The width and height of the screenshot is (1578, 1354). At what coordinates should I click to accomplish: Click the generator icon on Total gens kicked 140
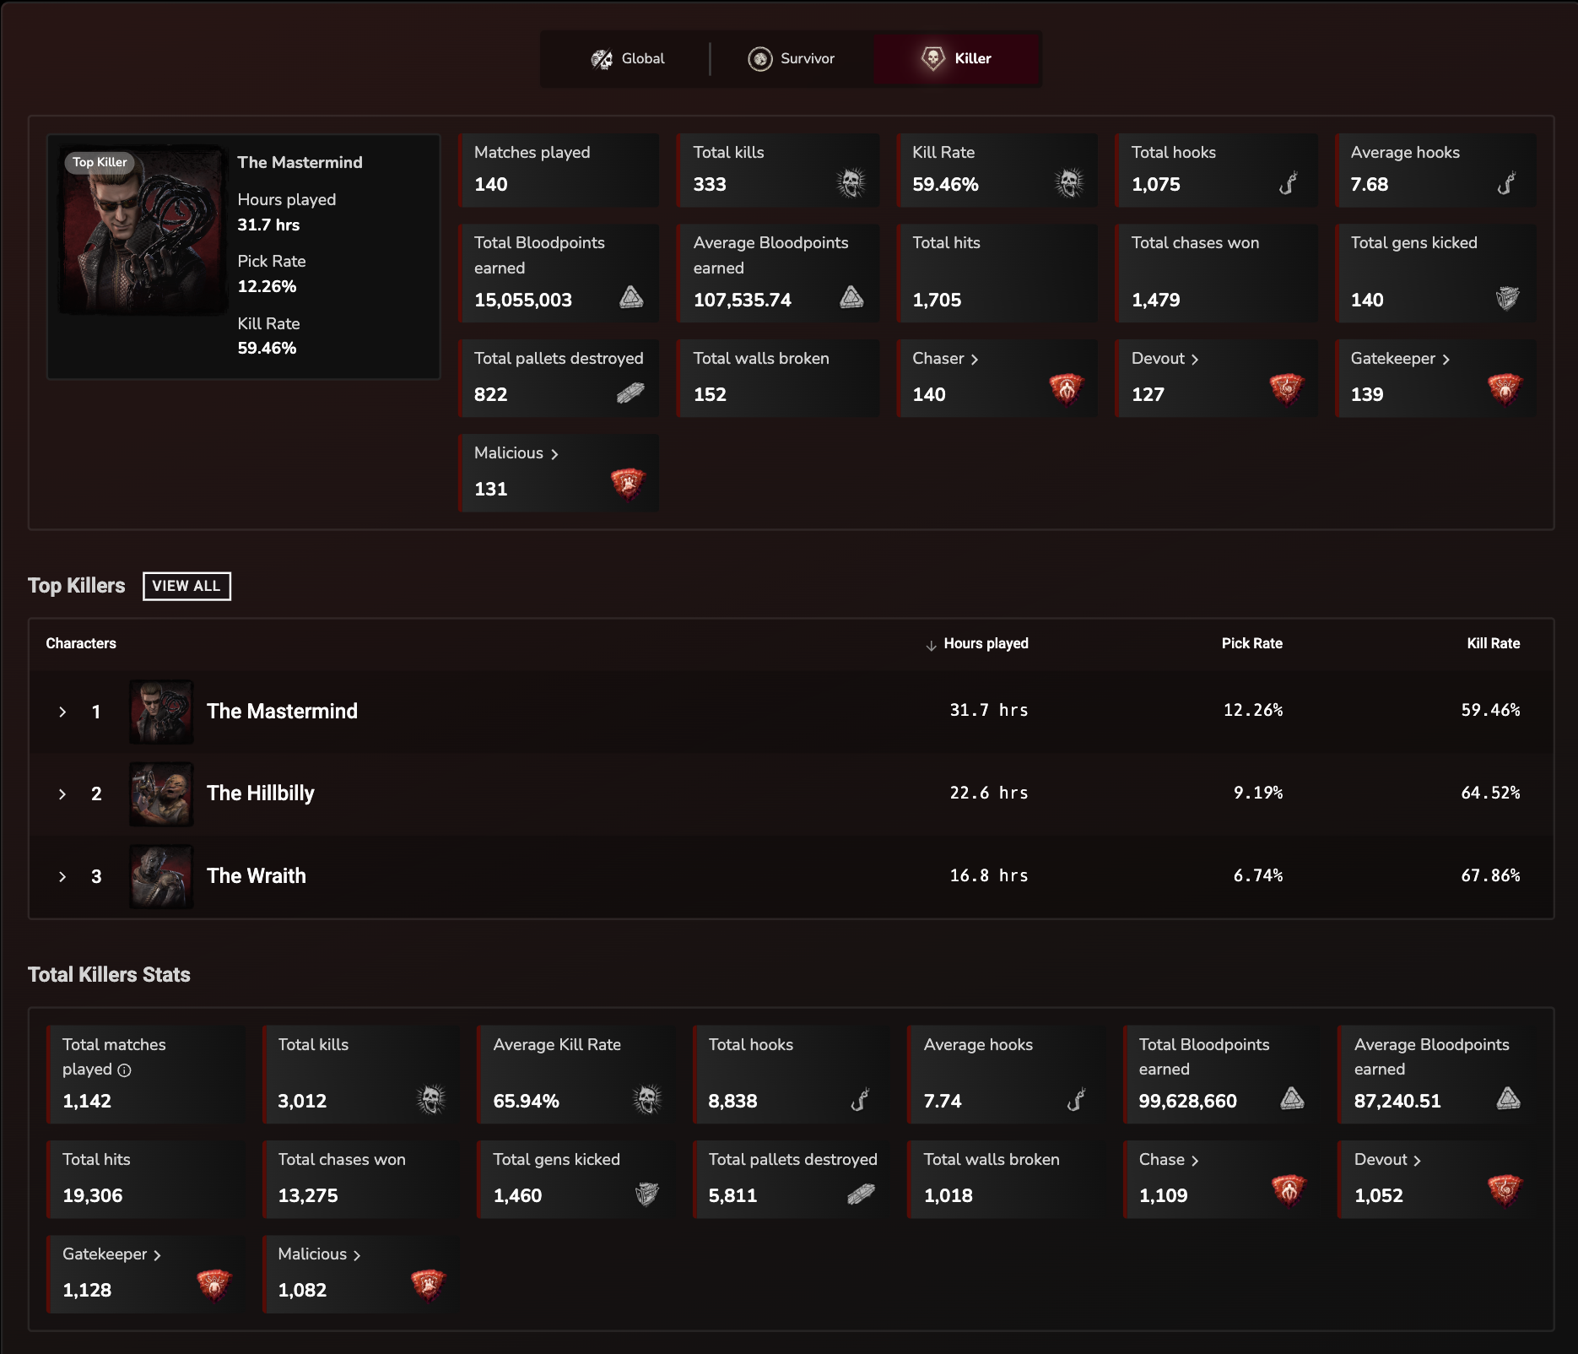point(1507,298)
